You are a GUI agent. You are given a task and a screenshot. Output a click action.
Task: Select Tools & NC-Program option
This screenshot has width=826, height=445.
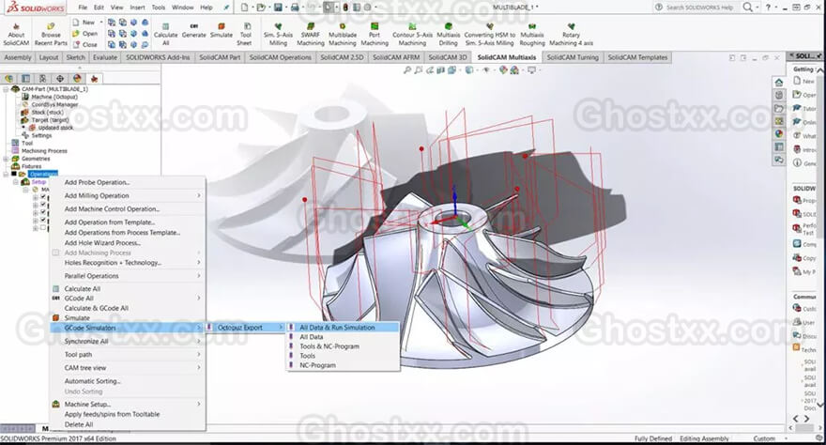point(343,346)
